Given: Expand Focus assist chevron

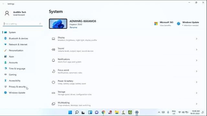Looking at the screenshot, I should (197, 71).
